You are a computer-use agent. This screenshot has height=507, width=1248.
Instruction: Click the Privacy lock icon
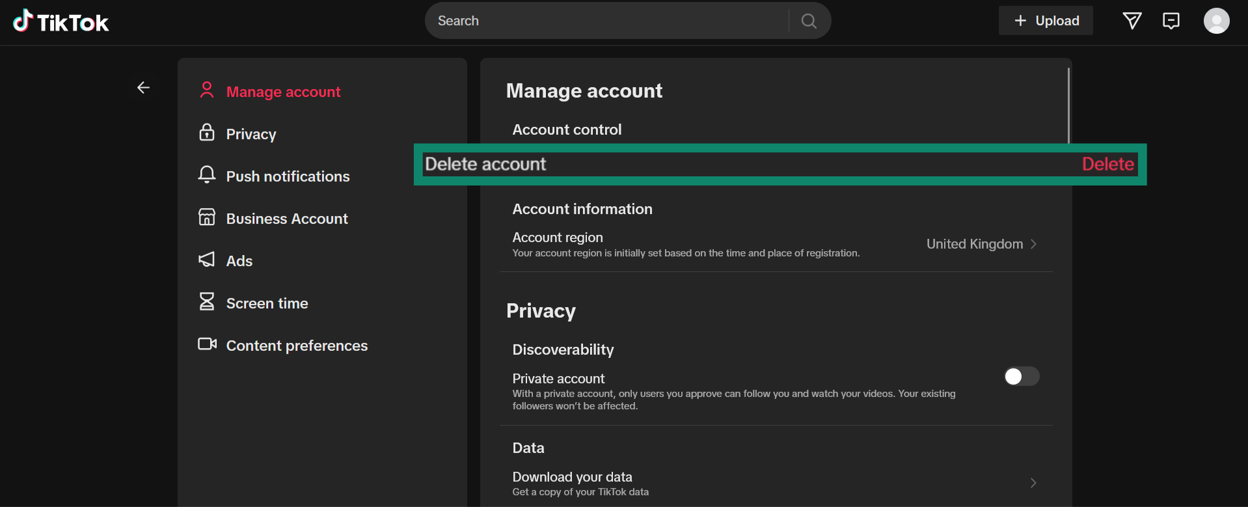tap(207, 133)
